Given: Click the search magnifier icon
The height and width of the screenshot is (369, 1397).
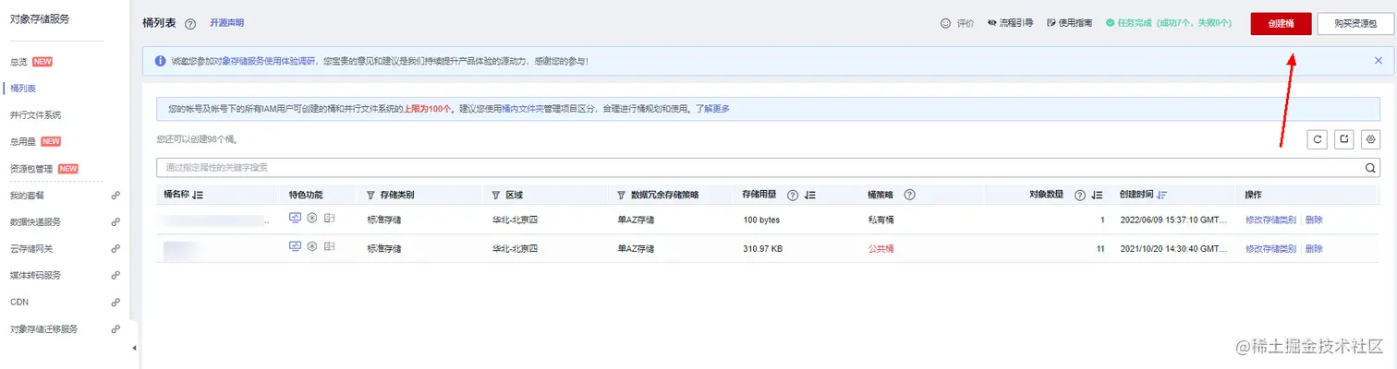Looking at the screenshot, I should [x=1372, y=168].
